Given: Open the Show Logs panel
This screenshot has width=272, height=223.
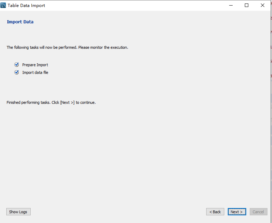Looking at the screenshot, I should coord(18,212).
